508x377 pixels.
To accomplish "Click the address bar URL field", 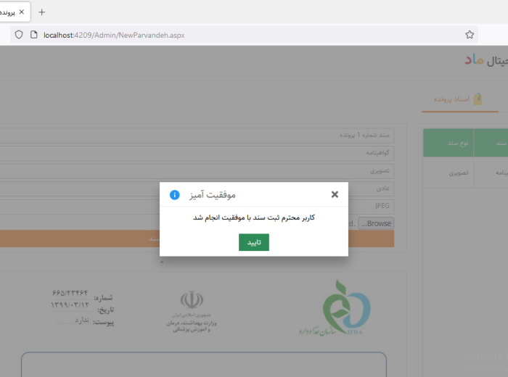I will [x=218, y=34].
